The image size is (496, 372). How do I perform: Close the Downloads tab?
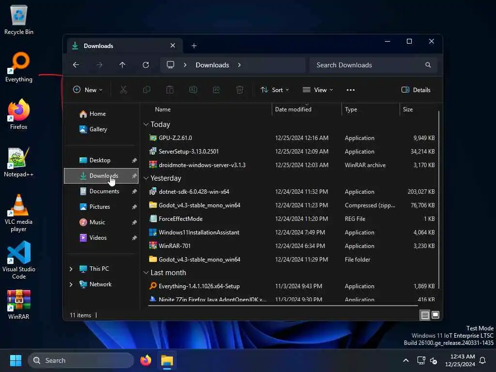coord(173,46)
